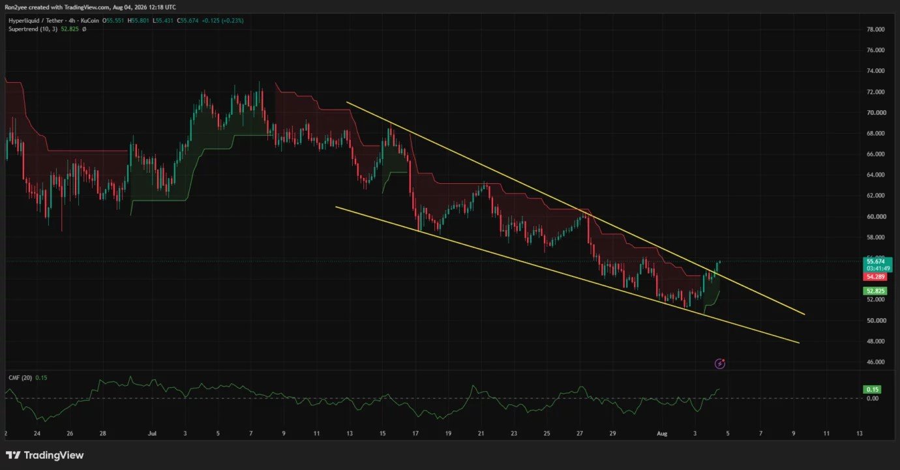Image resolution: width=900 pixels, height=470 pixels.
Task: Select the 0.15 CMF value label
Action: (872, 390)
